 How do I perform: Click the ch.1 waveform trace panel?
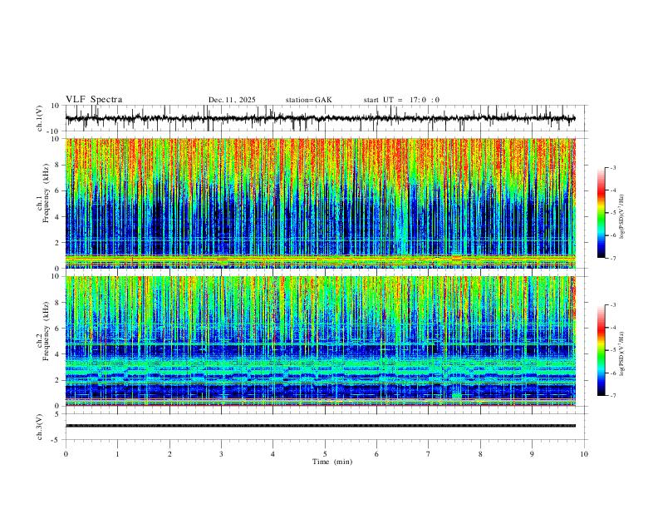point(327,118)
